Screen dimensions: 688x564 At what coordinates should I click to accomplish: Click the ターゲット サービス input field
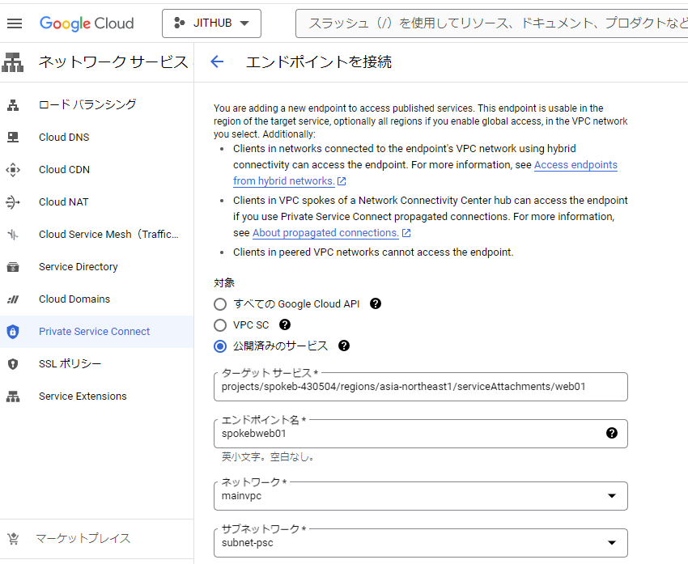421,387
